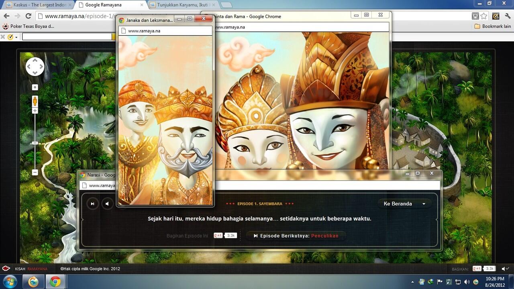514x289 pixels.
Task: Click the Janaka dan Leksmana window title
Action: (x=150, y=20)
